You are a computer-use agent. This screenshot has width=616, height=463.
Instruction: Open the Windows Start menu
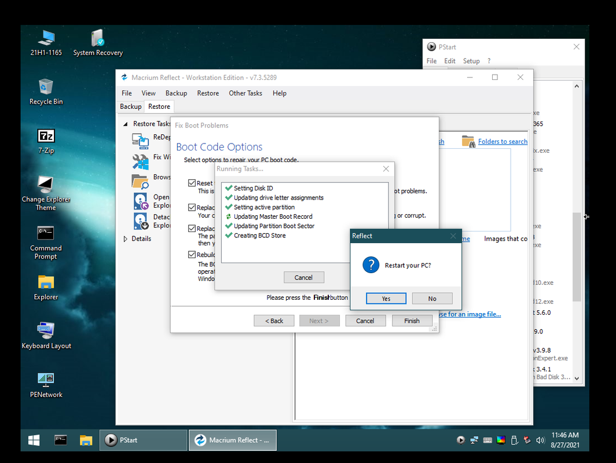coord(34,440)
